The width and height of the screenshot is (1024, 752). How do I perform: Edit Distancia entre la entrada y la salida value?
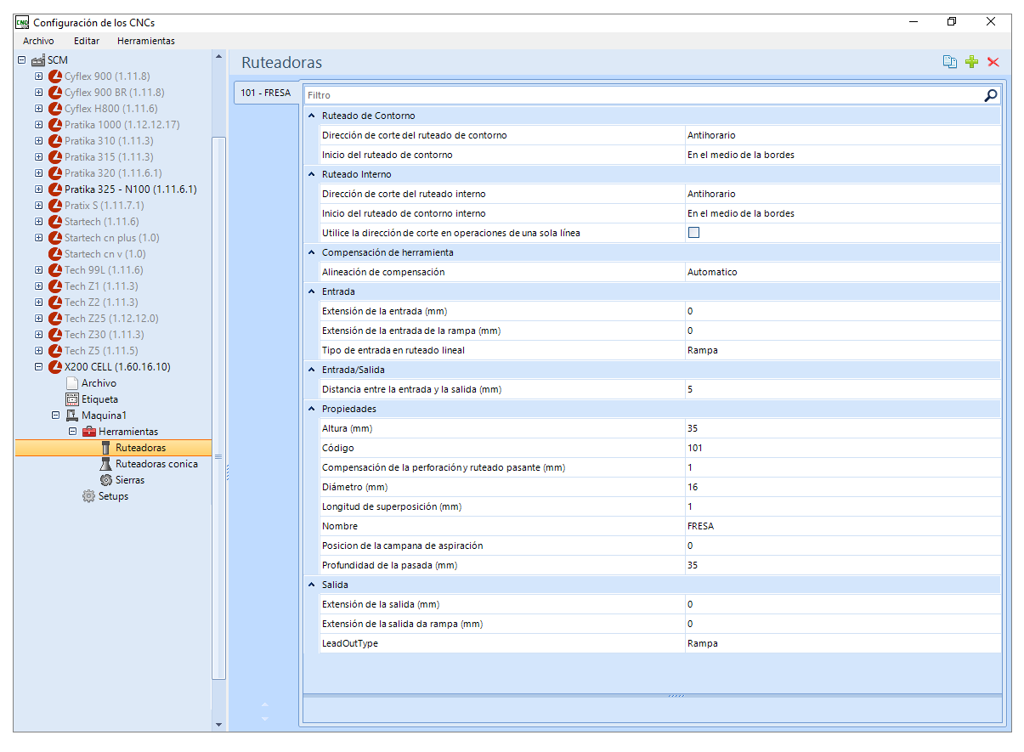(x=843, y=389)
